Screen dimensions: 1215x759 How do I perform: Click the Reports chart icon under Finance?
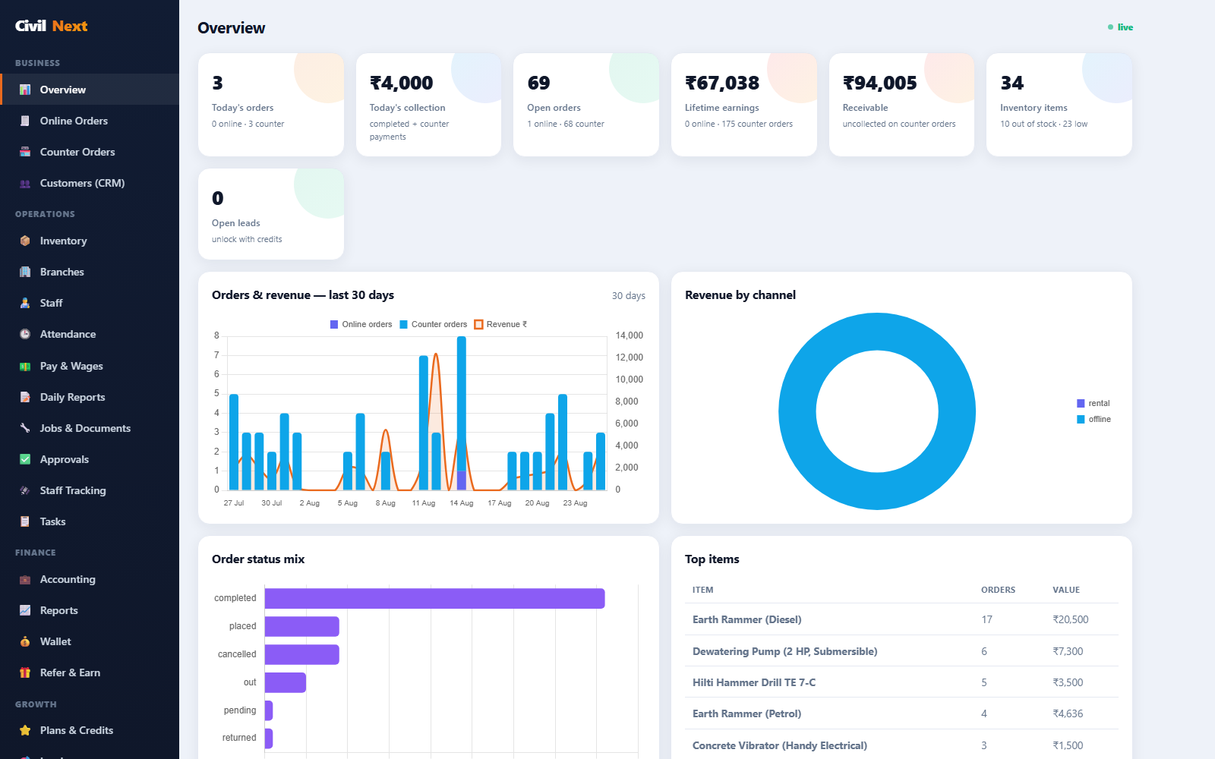tap(25, 610)
